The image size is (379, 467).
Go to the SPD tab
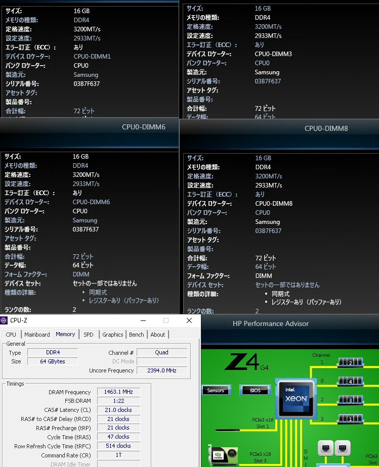(x=89, y=335)
